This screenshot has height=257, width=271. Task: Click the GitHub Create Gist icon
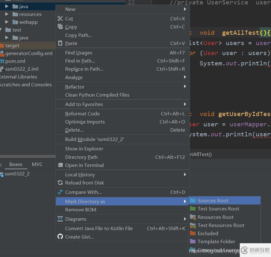(x=60, y=236)
